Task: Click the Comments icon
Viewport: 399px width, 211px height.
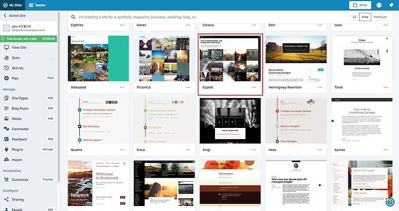Action: (6, 128)
